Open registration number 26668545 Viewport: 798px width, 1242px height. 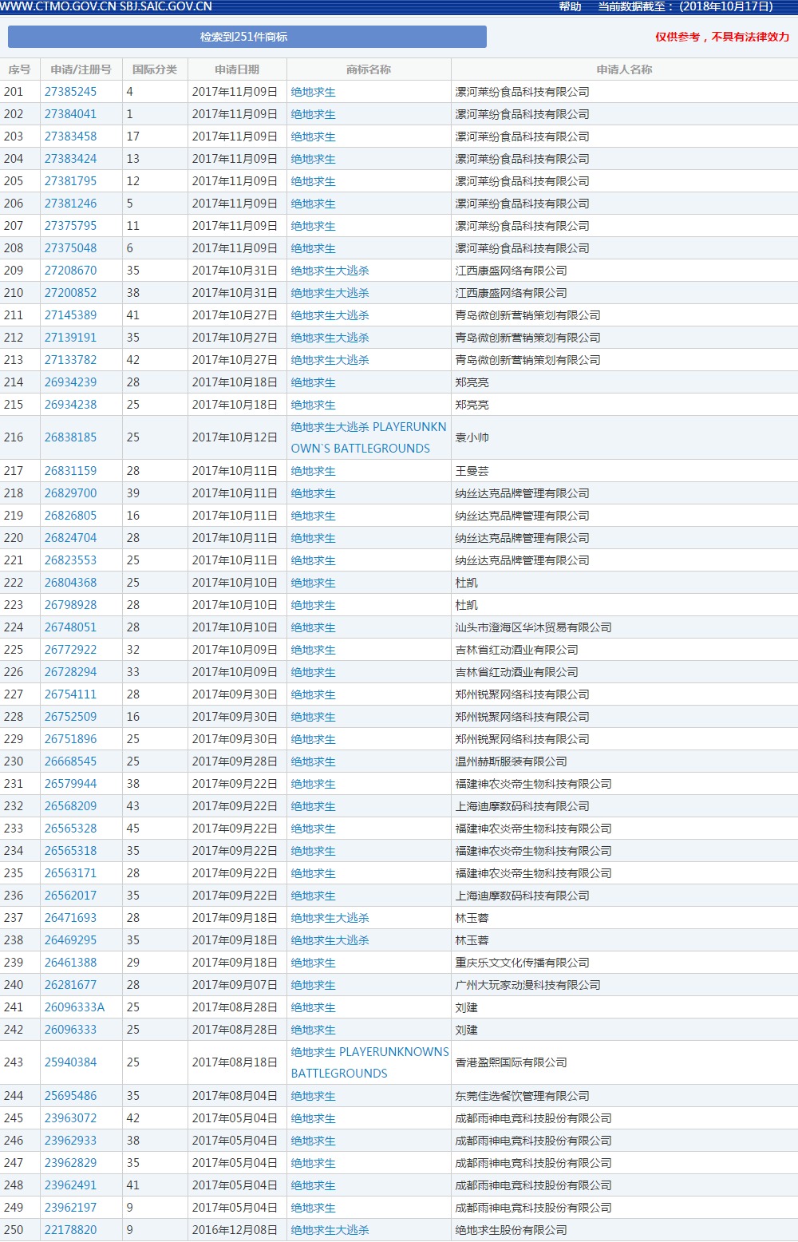pos(70,761)
